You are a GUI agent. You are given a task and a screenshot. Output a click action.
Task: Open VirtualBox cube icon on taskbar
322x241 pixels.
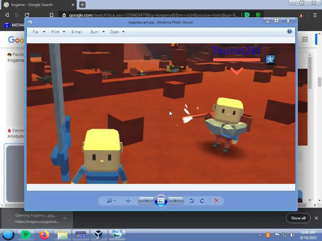tap(98, 235)
